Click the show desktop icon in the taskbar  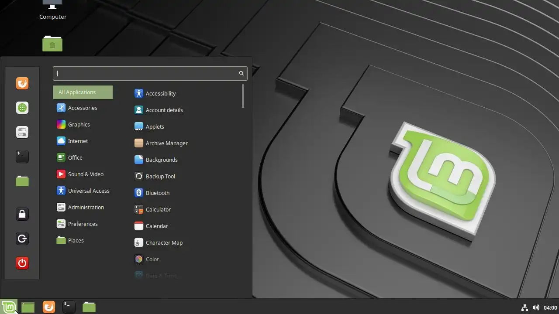28,307
